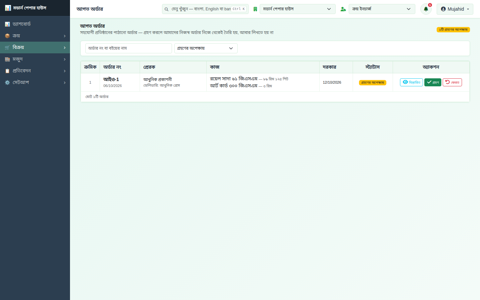Screen dimensions: 480x300
Task: Open the notification bell icon
Action: [426, 9]
